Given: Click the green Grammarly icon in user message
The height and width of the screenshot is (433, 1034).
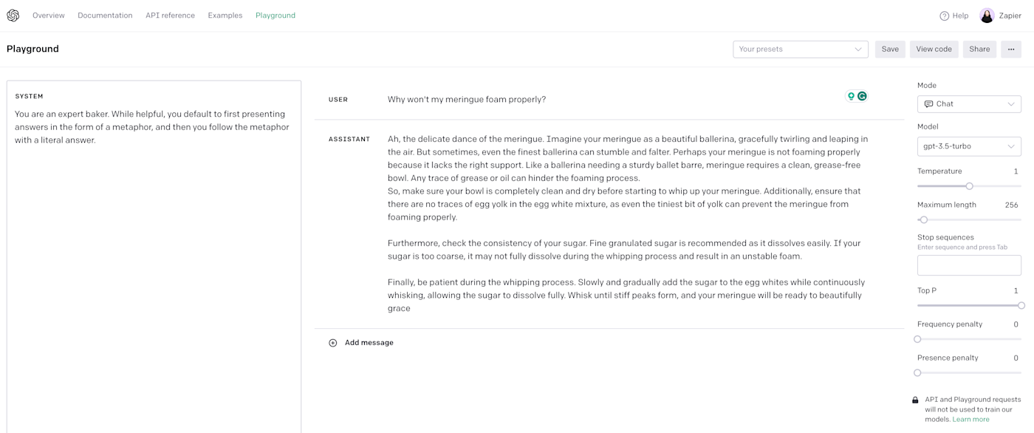Looking at the screenshot, I should click(862, 96).
